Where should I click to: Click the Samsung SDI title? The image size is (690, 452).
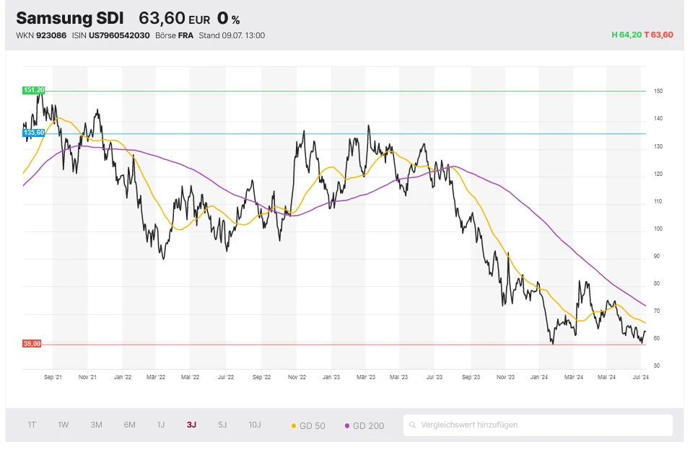pos(69,18)
